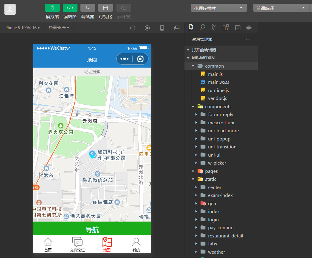Open the iPhone 5 device selector dropdown
This screenshot has width=312, height=258.
click(22, 28)
